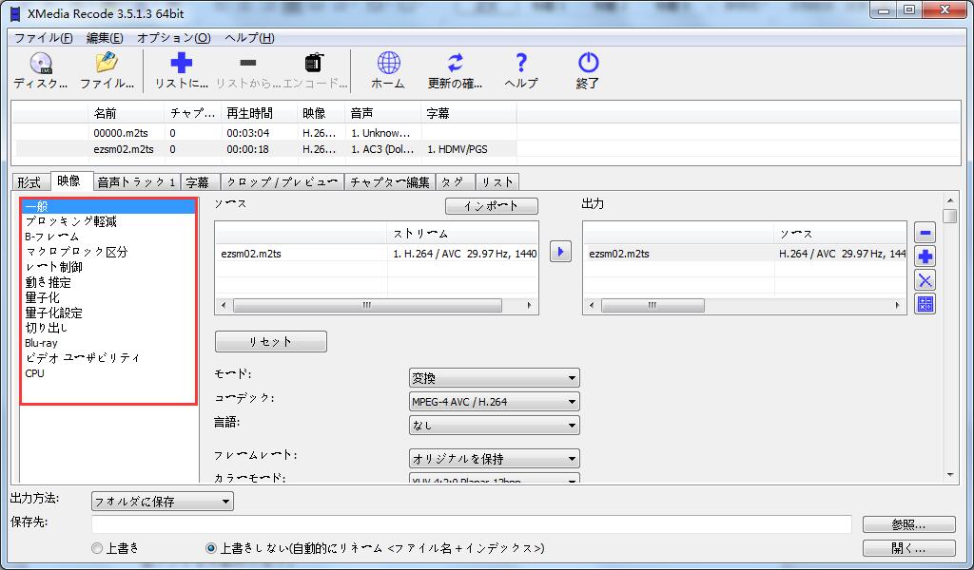
Task: Select ブロッキング軽減 in settings list
Action: [x=108, y=221]
